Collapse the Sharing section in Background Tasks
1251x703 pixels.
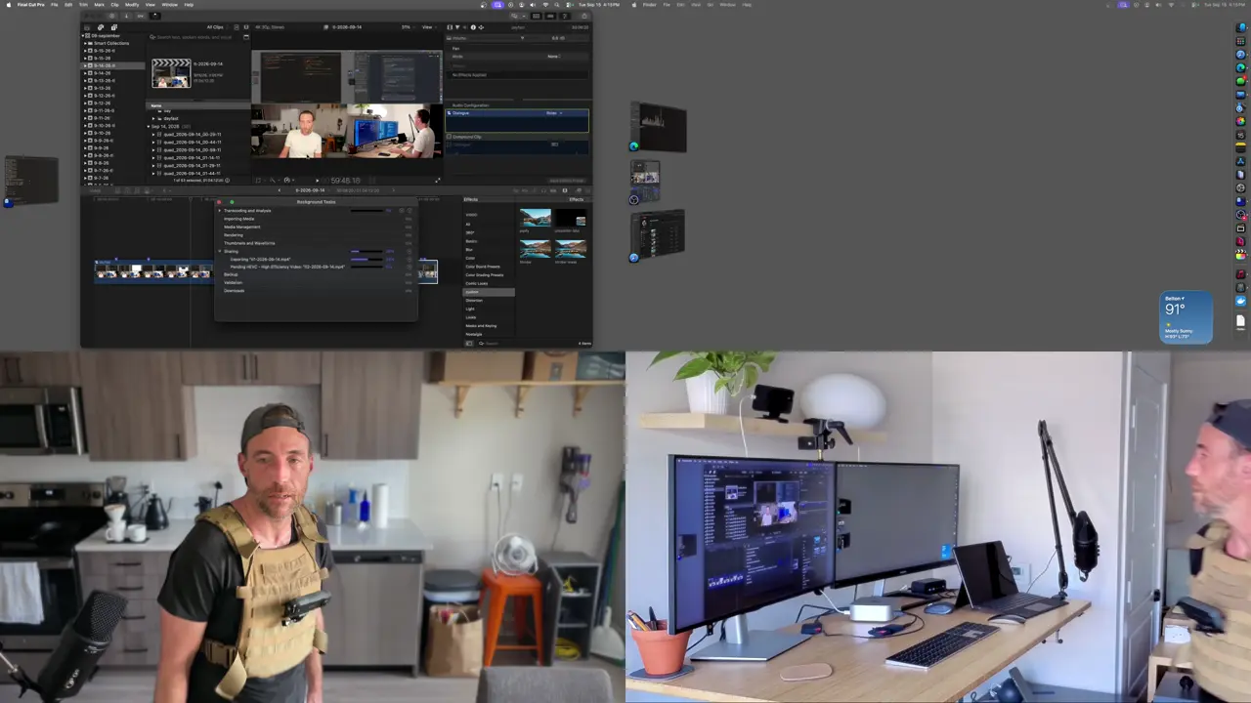[x=220, y=251]
